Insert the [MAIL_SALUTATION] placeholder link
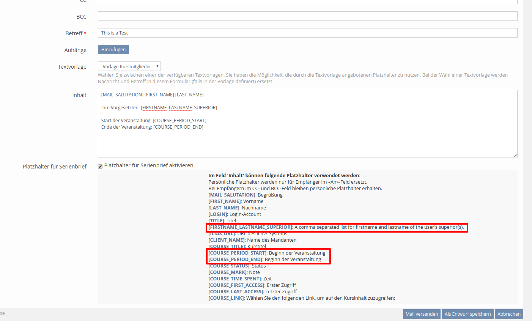This screenshot has width=532, height=321. coord(232,195)
